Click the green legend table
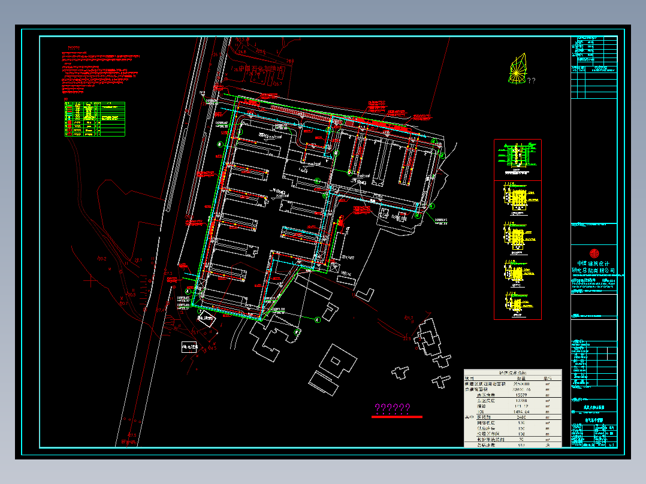Screen dimensions: 646x484 95,119
